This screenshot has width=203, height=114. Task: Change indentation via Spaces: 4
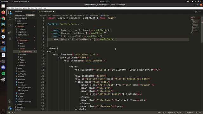171,113
